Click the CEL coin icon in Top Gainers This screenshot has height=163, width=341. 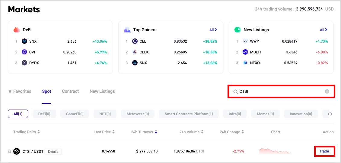tap(135, 41)
